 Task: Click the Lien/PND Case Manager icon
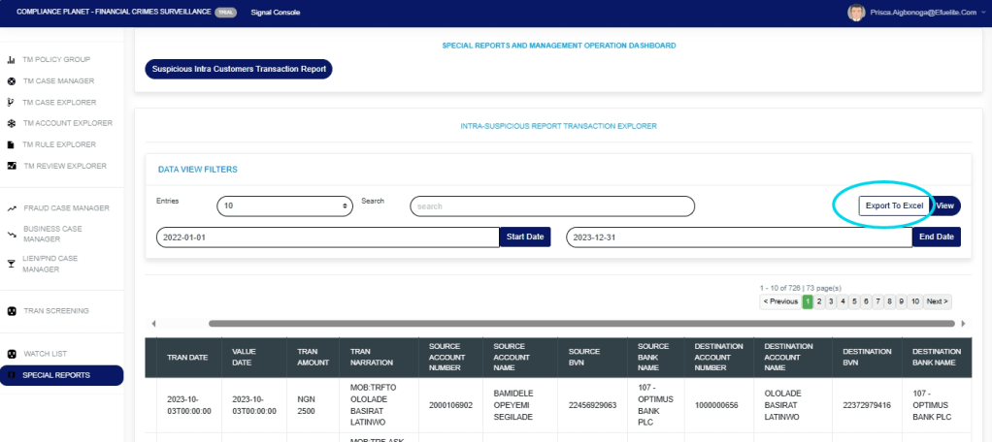[x=12, y=260]
